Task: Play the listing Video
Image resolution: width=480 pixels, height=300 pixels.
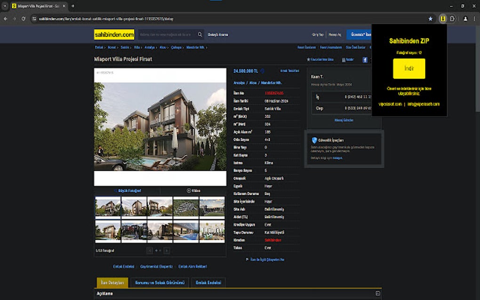Action: click(x=193, y=190)
